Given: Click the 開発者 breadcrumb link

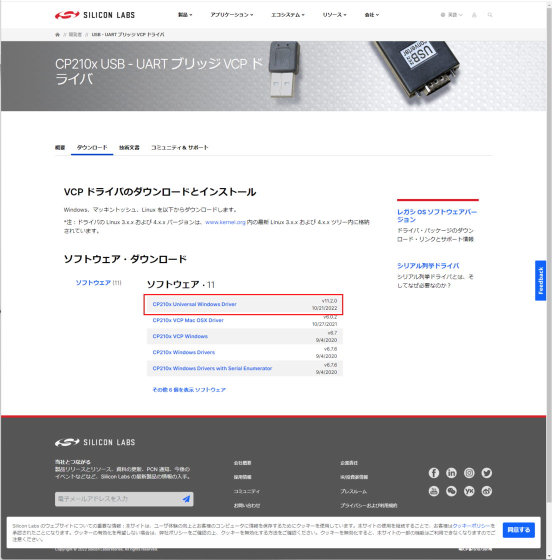Looking at the screenshot, I should (75, 34).
